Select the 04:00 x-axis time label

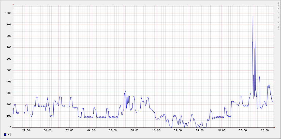point(91,130)
